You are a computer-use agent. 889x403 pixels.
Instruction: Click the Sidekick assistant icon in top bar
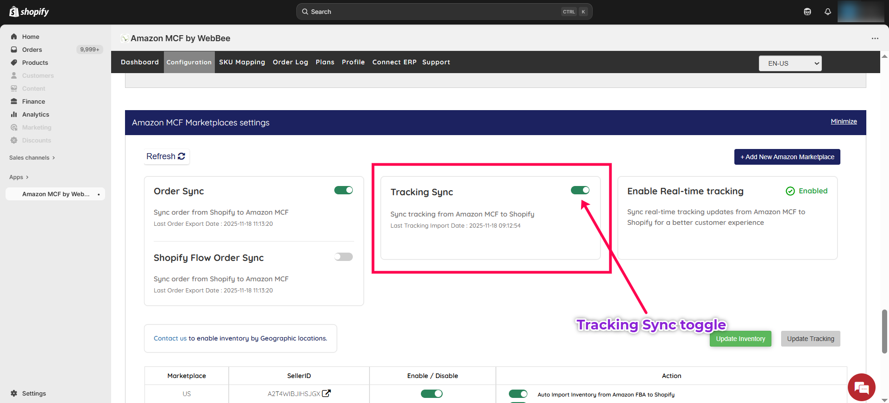coord(808,12)
